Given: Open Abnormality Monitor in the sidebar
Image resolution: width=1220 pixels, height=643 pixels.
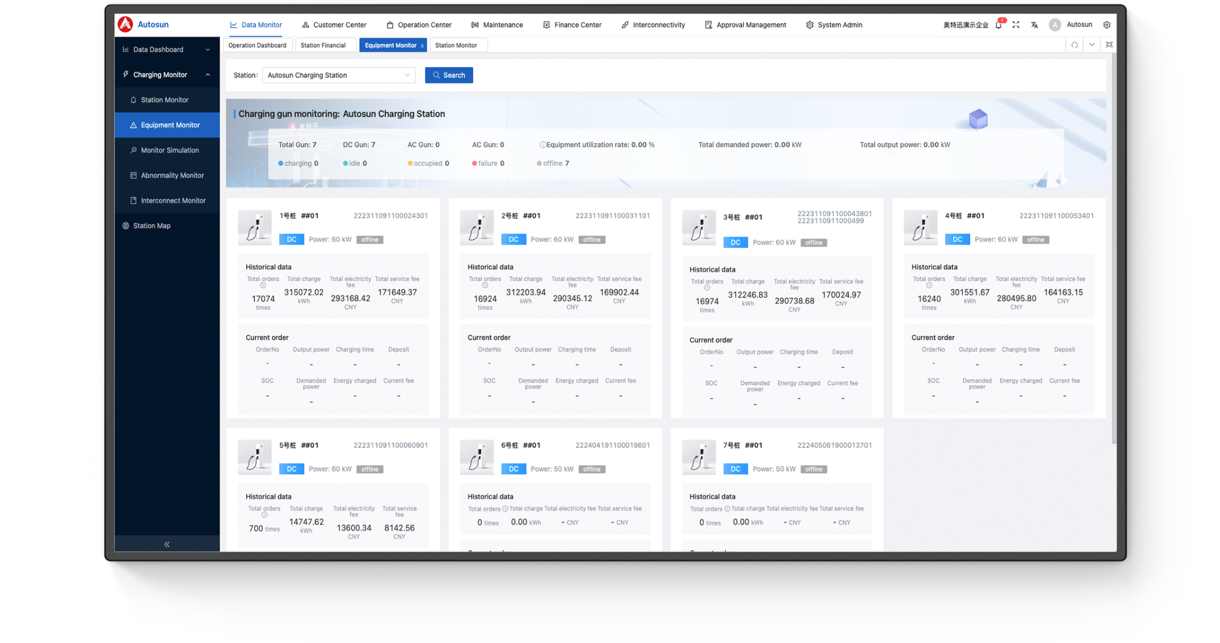Looking at the screenshot, I should (172, 175).
